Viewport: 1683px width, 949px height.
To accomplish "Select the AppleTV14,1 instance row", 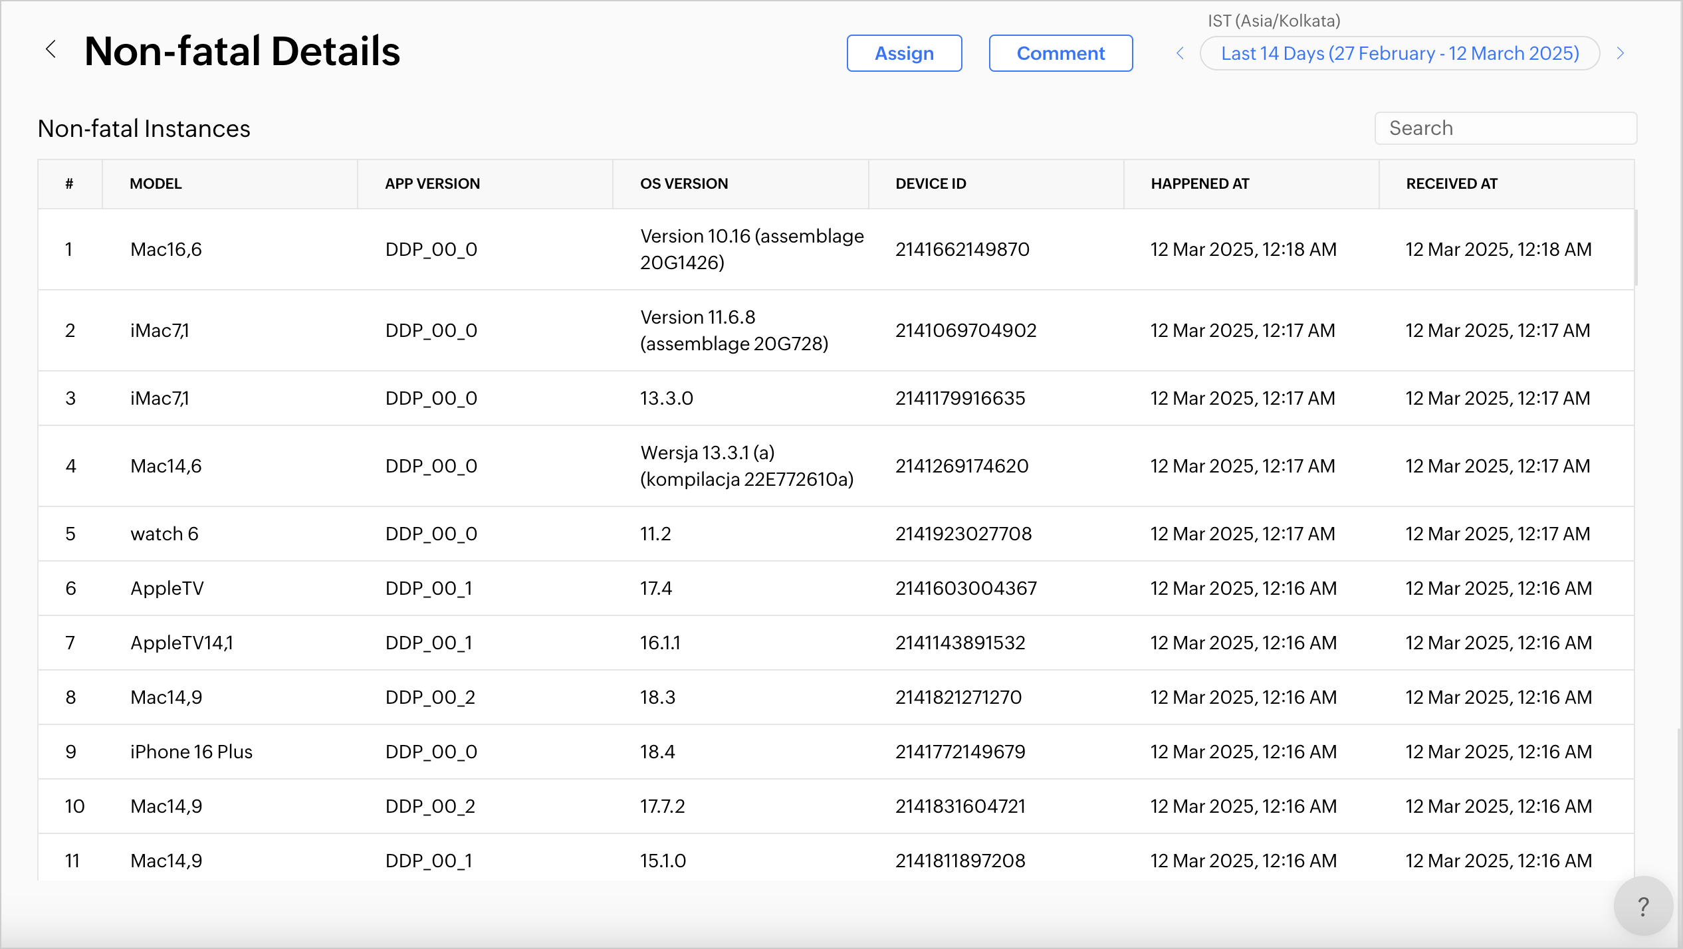I will [x=181, y=643].
